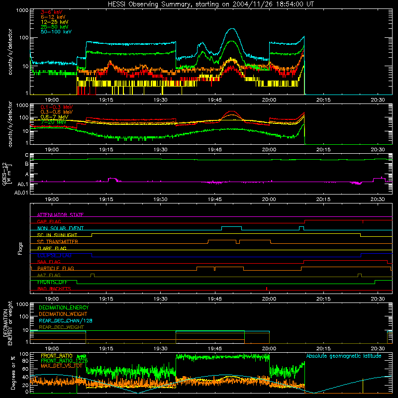Screen dimensions: 398x398
Task: Click the 20:15 tick label below GOES panel
Action: tap(323, 199)
